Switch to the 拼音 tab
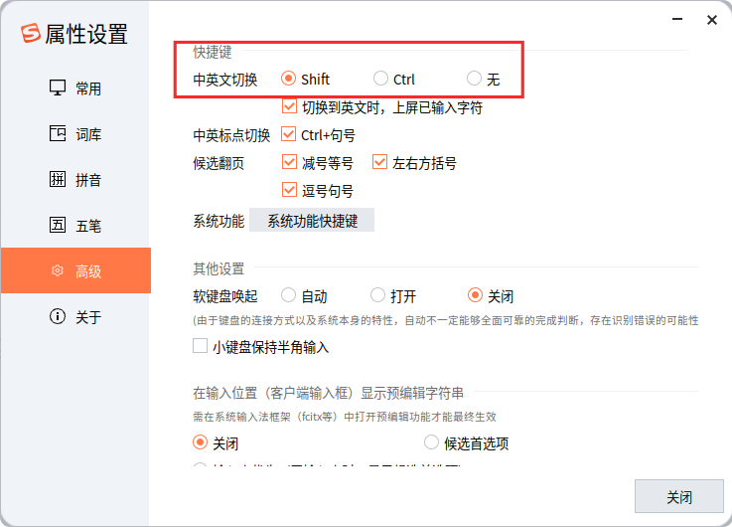This screenshot has width=732, height=527. coord(75,179)
